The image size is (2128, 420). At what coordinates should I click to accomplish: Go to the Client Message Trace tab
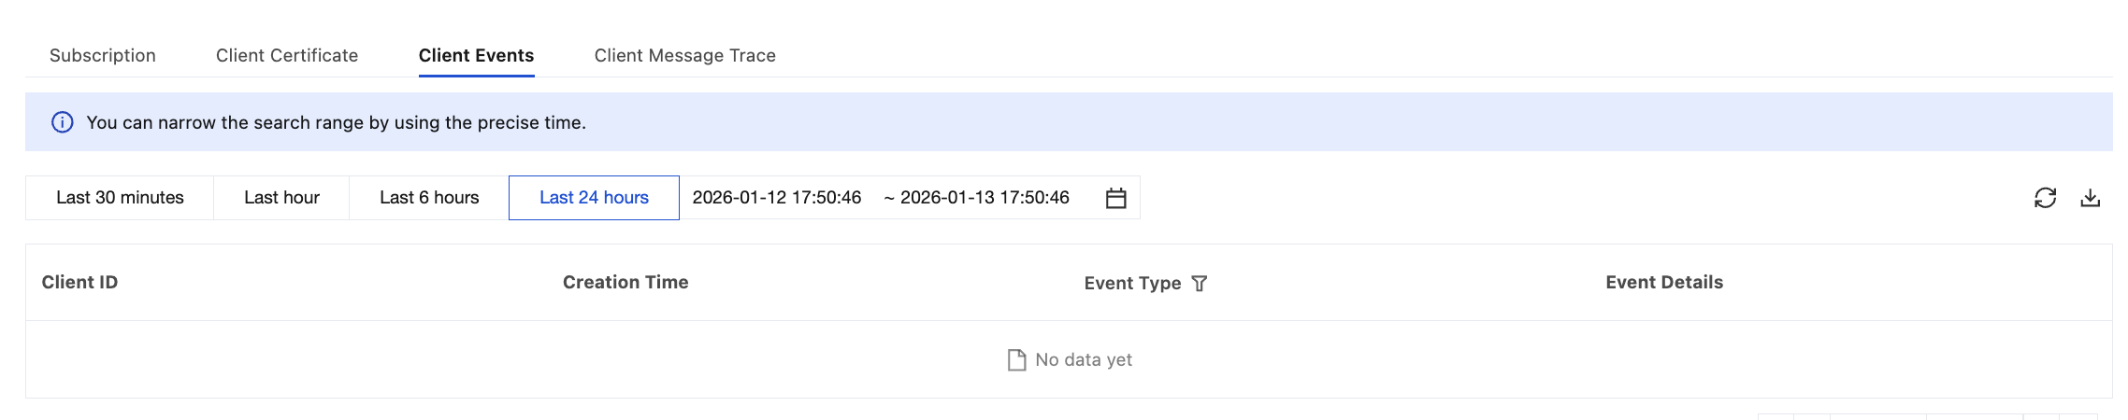[684, 56]
